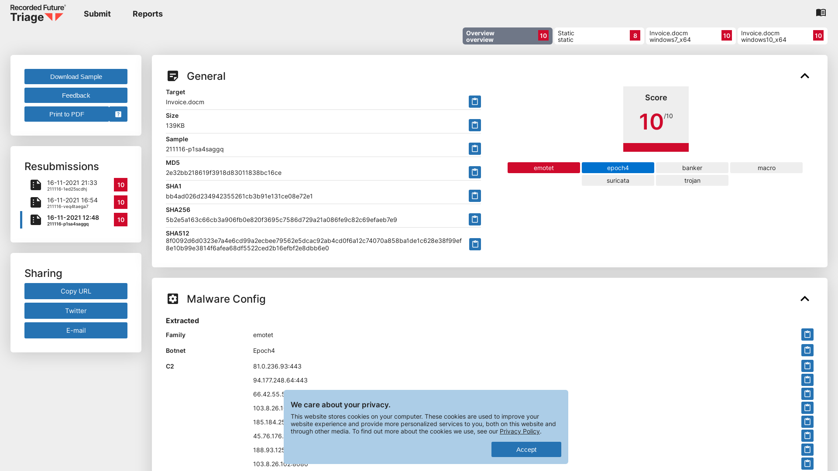Copy C2 address 94.177.248.64:443
The width and height of the screenshot is (838, 471).
click(x=807, y=380)
